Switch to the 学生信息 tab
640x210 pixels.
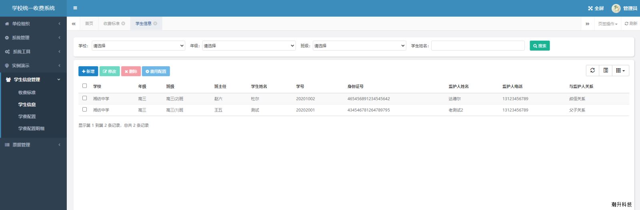pyautogui.click(x=144, y=24)
